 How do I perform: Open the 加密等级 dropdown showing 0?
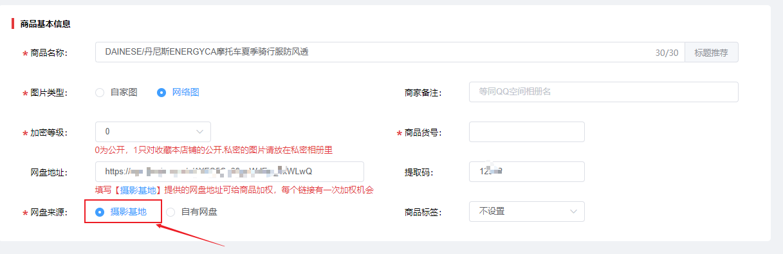click(153, 132)
